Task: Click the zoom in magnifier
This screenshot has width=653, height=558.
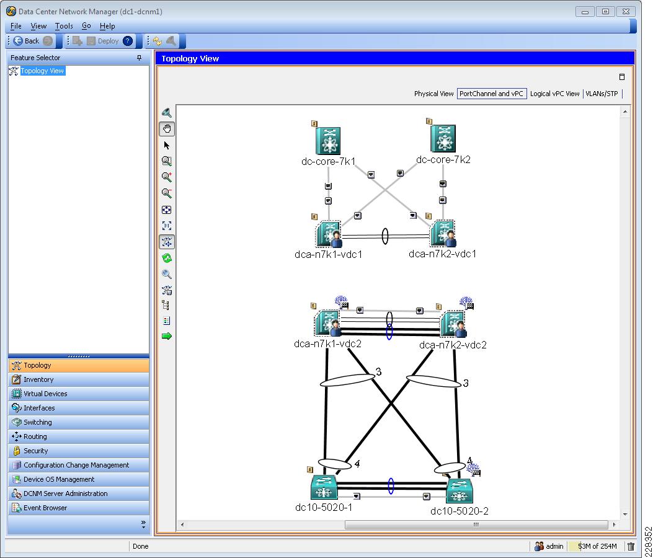Action: point(167,177)
